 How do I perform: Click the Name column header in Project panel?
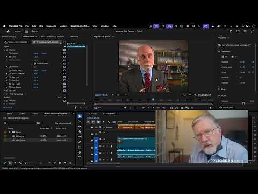(11, 128)
